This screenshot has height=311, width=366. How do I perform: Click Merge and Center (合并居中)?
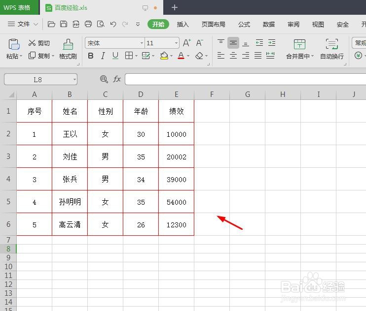tap(300, 49)
